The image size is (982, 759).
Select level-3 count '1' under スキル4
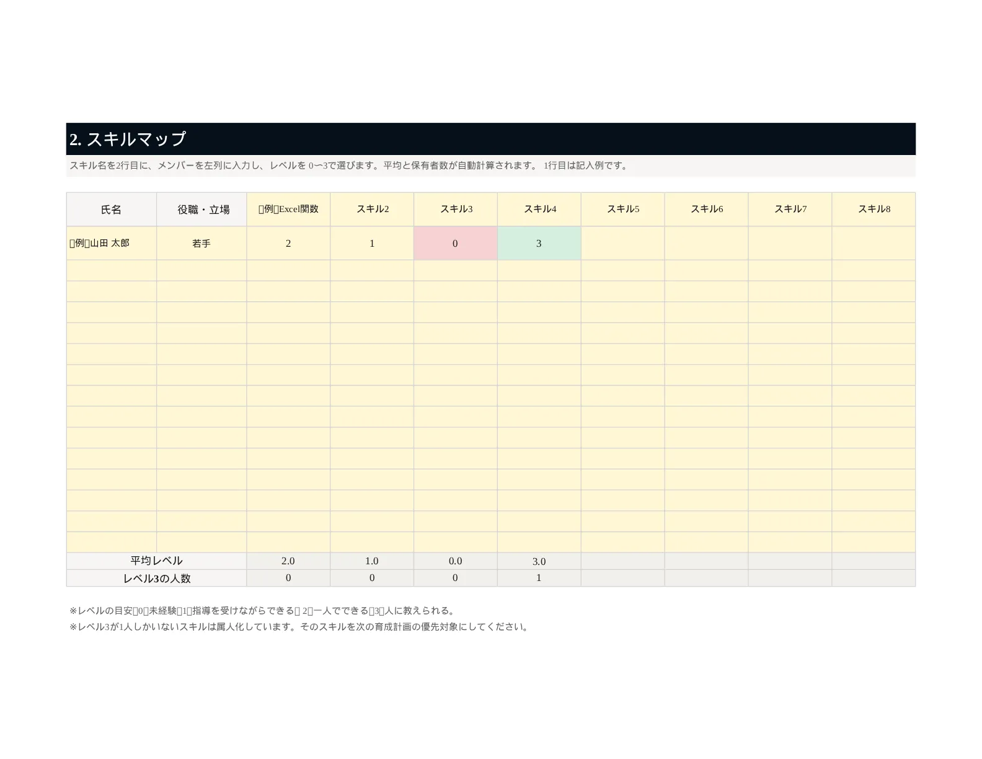point(539,578)
